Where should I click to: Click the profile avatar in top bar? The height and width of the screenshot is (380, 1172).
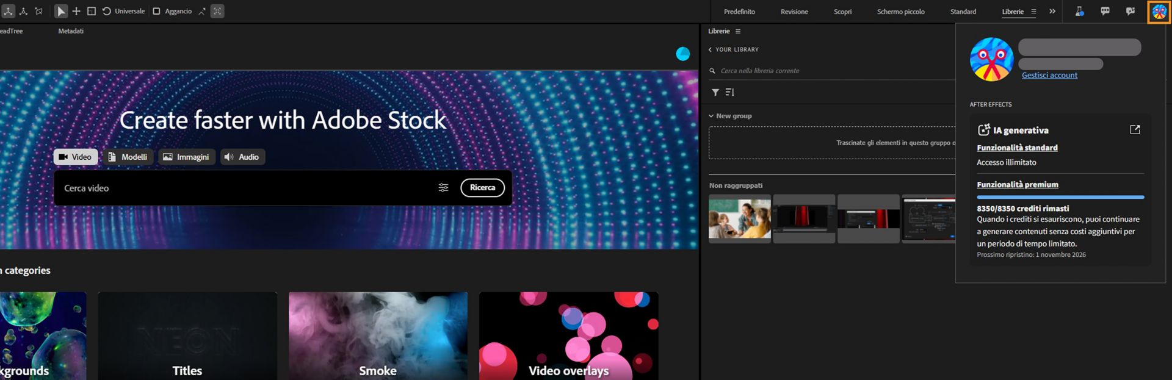1159,12
